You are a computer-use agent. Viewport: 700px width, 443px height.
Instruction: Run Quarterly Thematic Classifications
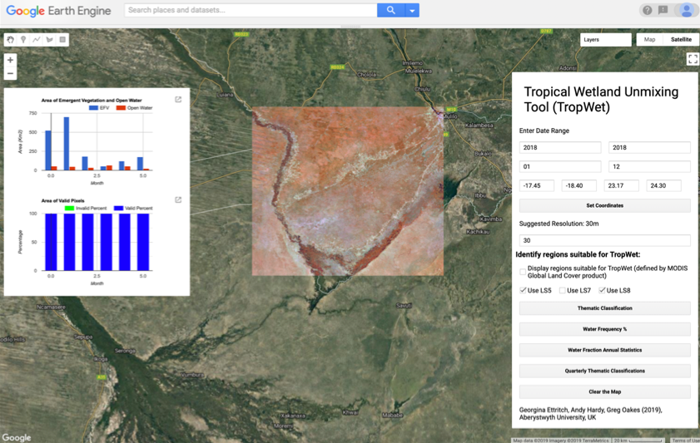[x=604, y=371]
